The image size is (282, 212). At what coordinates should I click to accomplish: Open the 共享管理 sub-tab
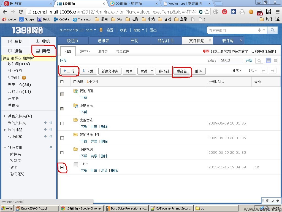pyautogui.click(x=123, y=51)
